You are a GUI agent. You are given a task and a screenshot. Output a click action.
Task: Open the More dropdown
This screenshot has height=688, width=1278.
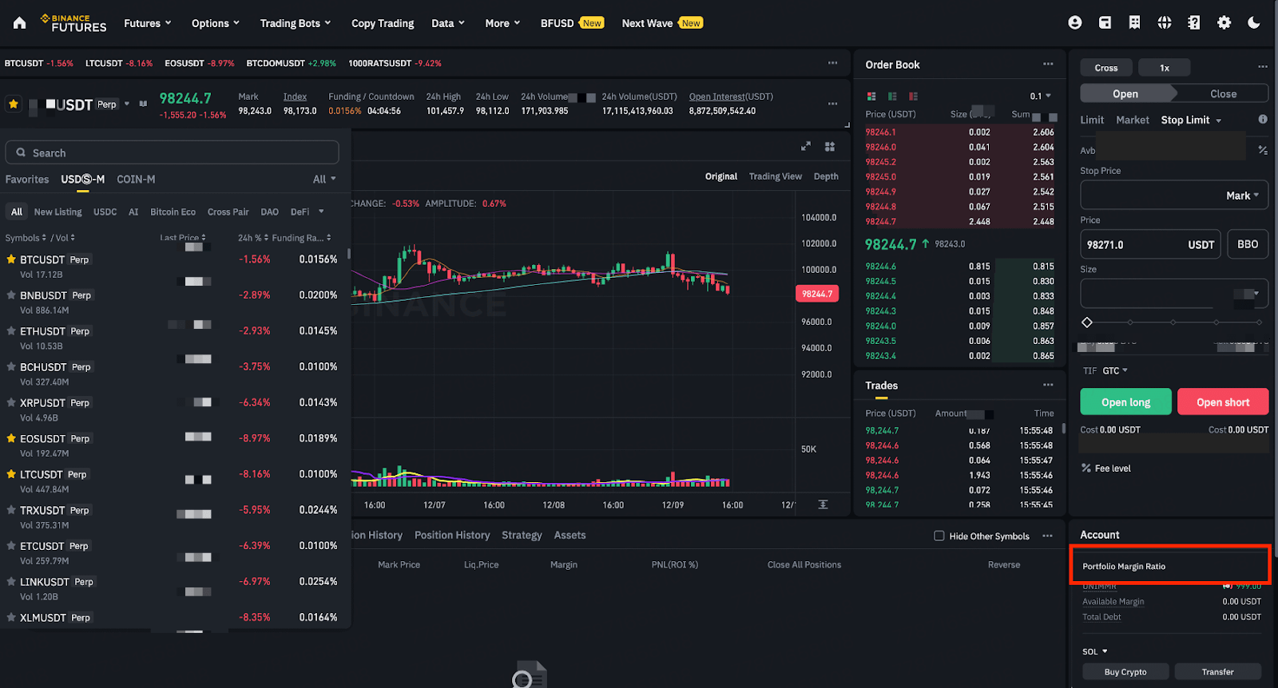pyautogui.click(x=502, y=23)
